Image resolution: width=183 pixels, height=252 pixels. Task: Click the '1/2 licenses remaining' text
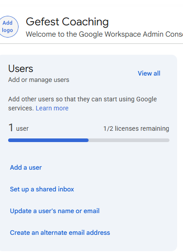[x=136, y=128]
